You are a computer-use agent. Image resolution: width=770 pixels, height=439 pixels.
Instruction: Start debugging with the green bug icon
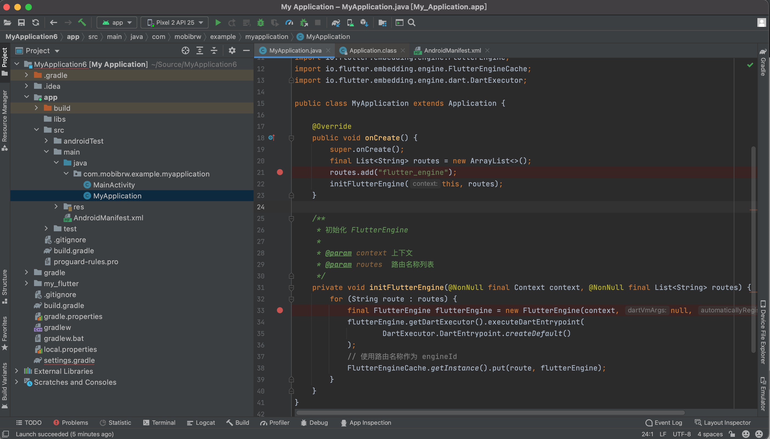(x=260, y=23)
